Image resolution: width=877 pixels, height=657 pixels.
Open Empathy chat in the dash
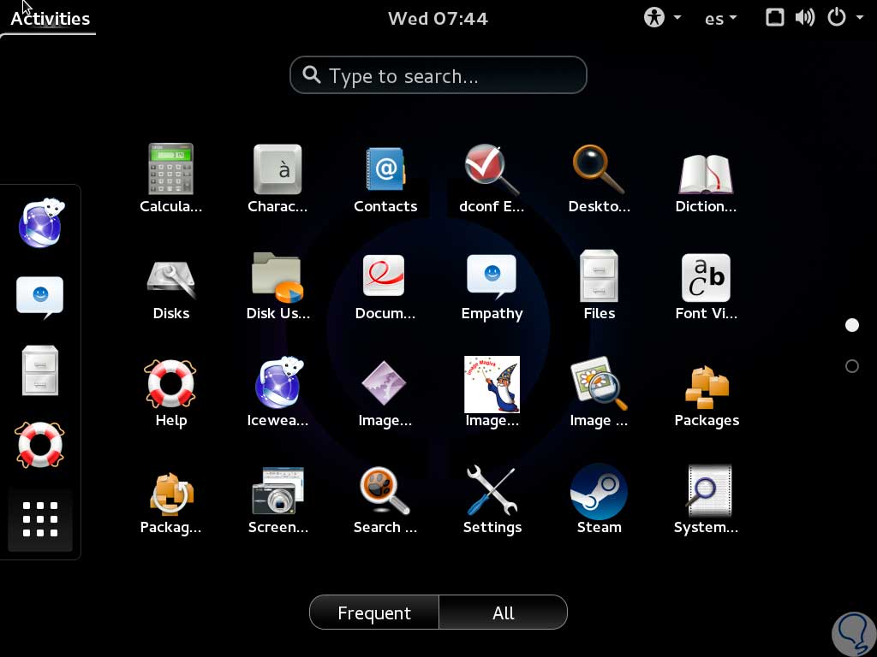[x=39, y=297]
